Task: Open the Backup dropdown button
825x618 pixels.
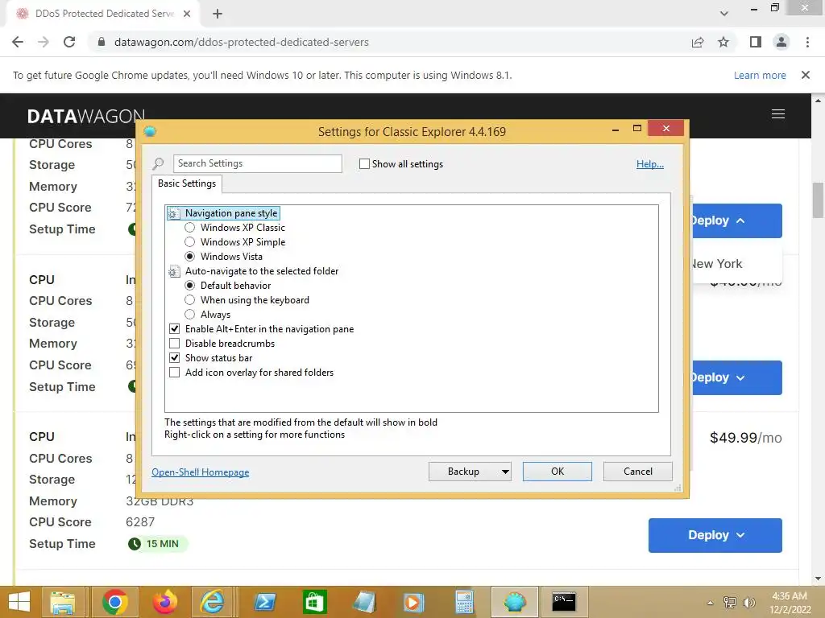Action: point(470,472)
